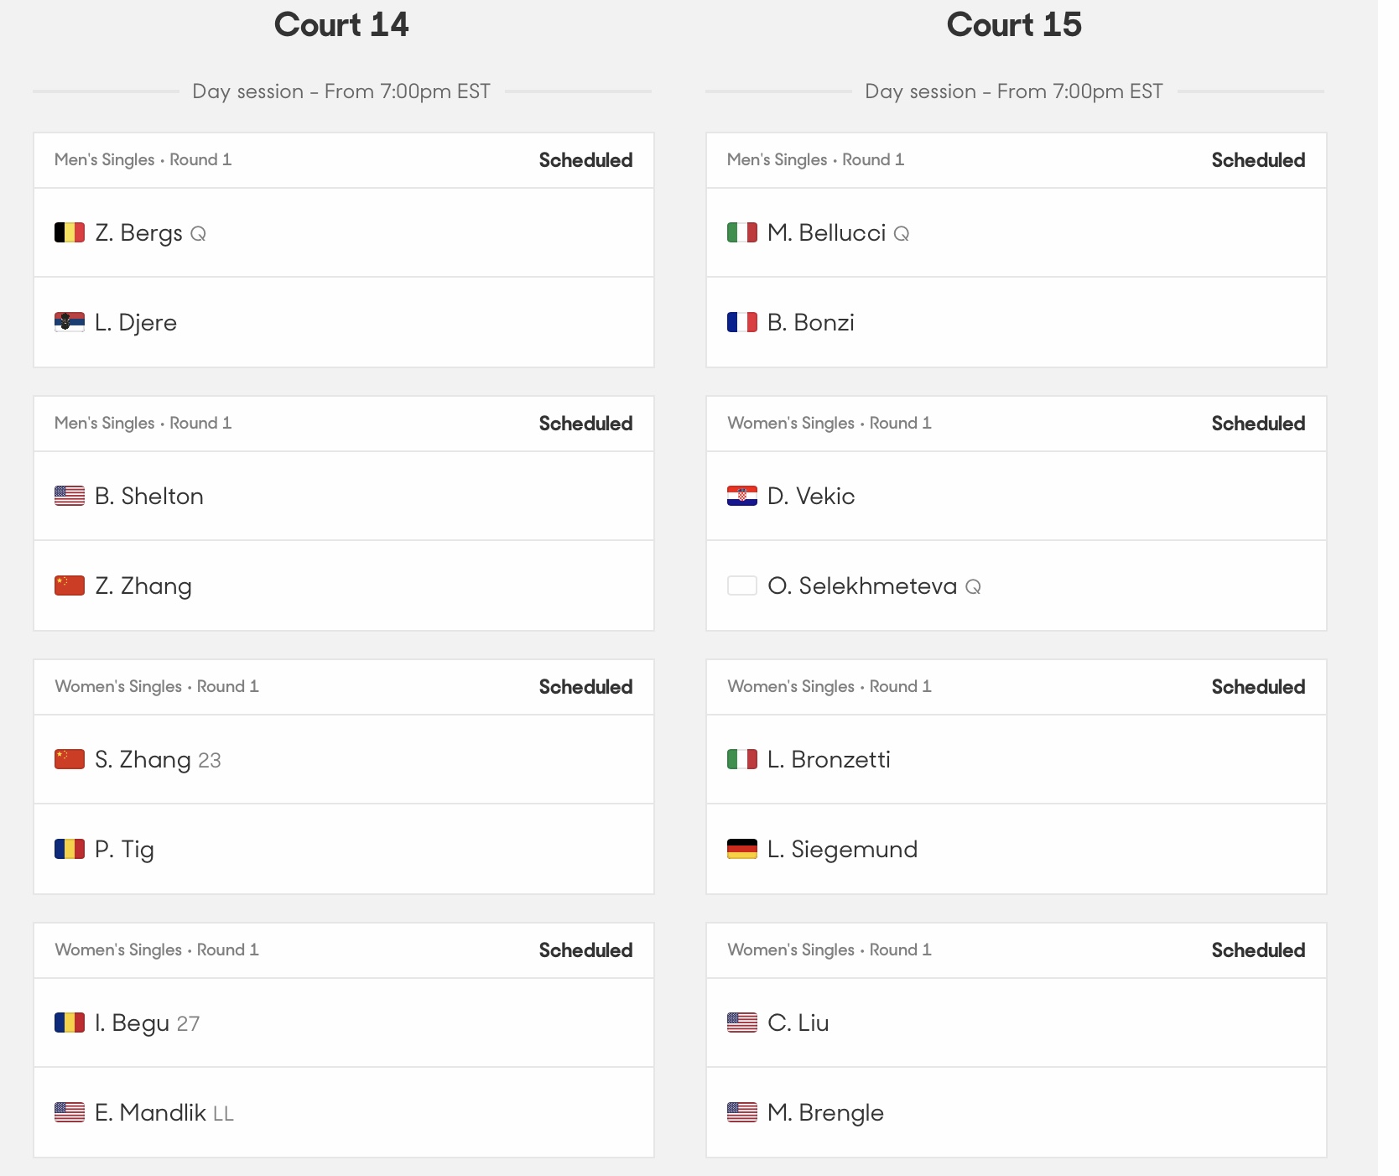Click the Italian flag beside L. Bronzetti
This screenshot has width=1399, height=1176.
742,759
